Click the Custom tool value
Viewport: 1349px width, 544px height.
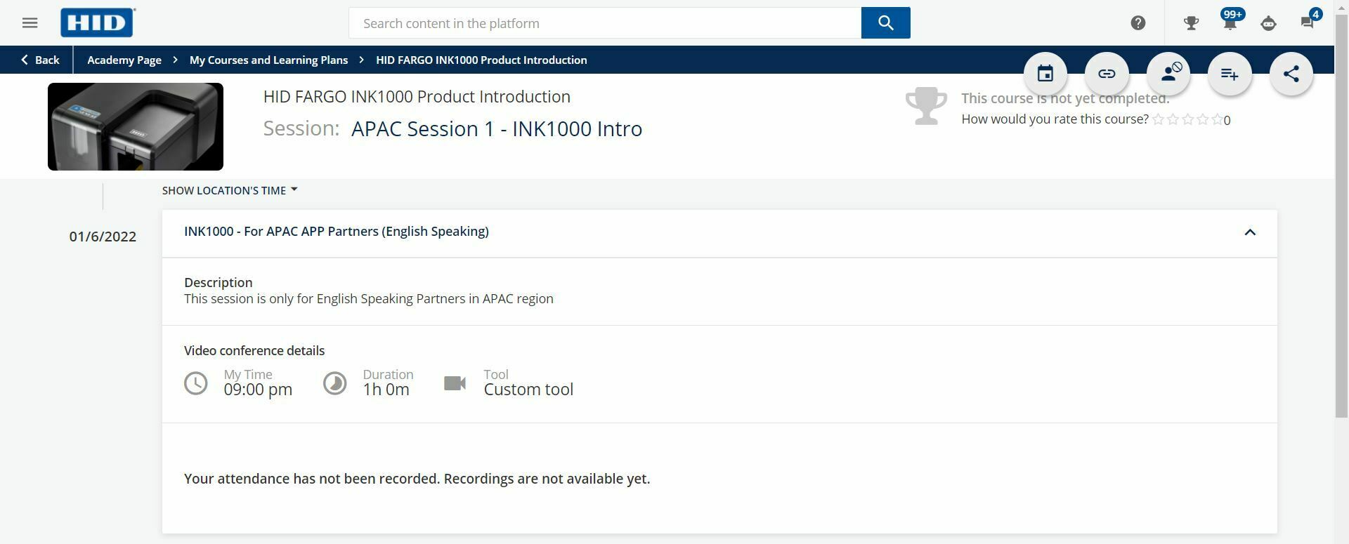528,390
